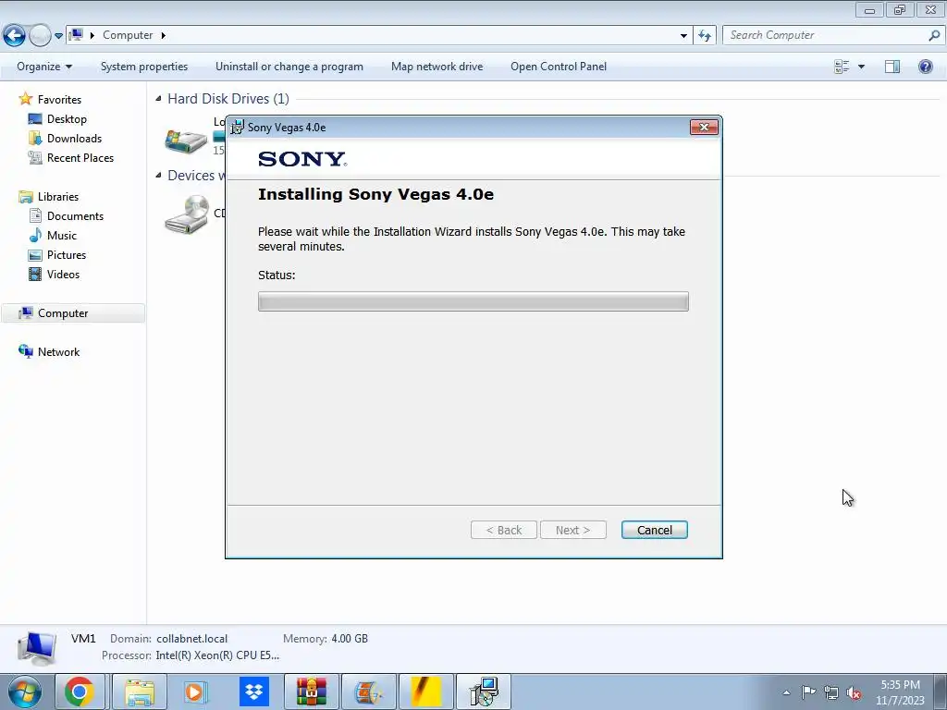Open the view options dropdown arrow

point(861,67)
